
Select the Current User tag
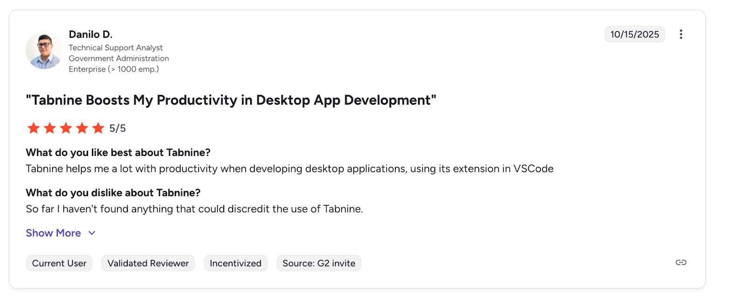point(59,263)
